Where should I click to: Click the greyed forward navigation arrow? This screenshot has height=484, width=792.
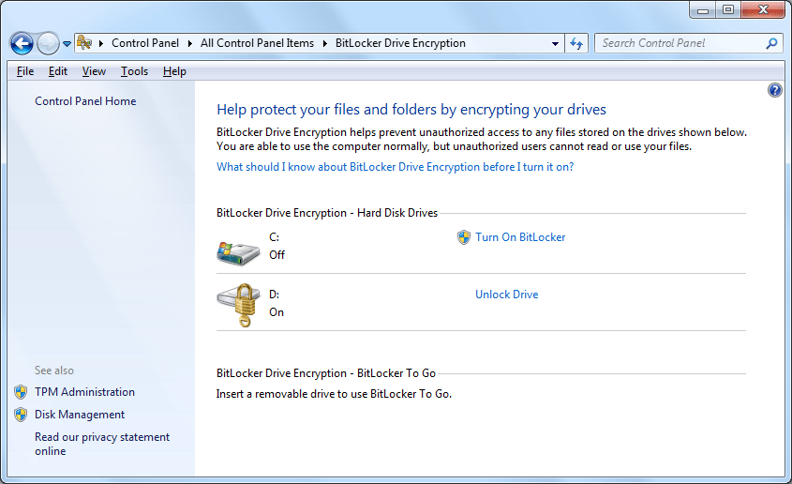pos(48,43)
